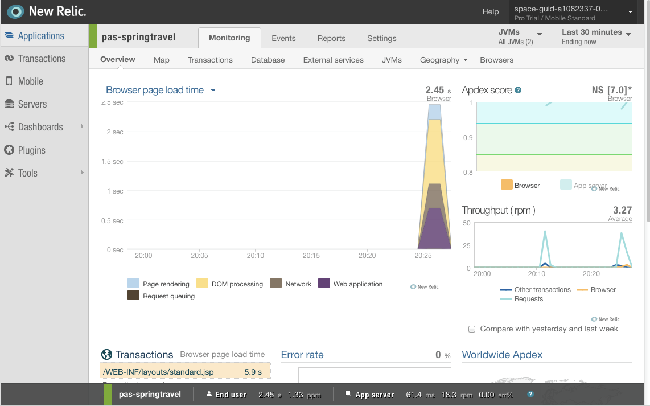Image resolution: width=650 pixels, height=406 pixels.
Task: Click the pas-springtravel application title
Action: click(138, 37)
